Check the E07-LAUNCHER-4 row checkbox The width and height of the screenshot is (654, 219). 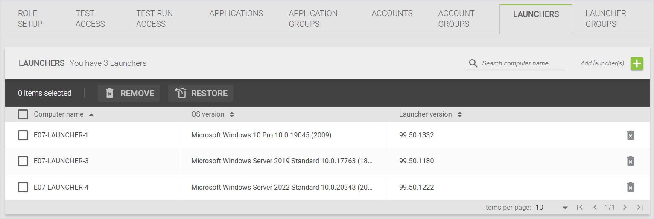pyautogui.click(x=23, y=187)
